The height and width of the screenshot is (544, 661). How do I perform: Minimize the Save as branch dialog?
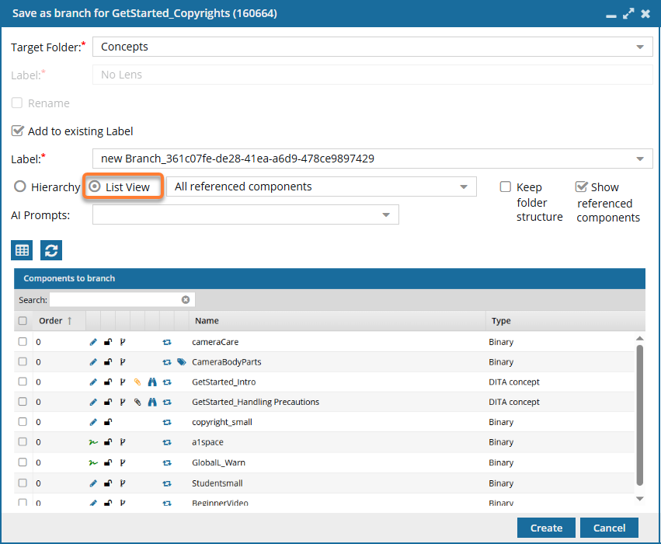point(611,16)
